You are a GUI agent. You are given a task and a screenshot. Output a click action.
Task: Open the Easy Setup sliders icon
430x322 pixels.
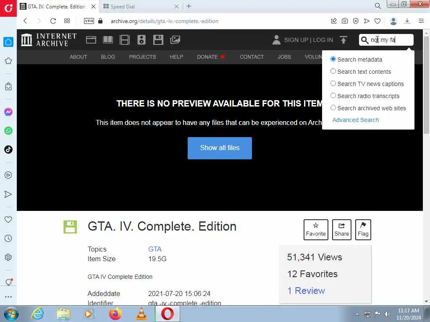(x=421, y=21)
